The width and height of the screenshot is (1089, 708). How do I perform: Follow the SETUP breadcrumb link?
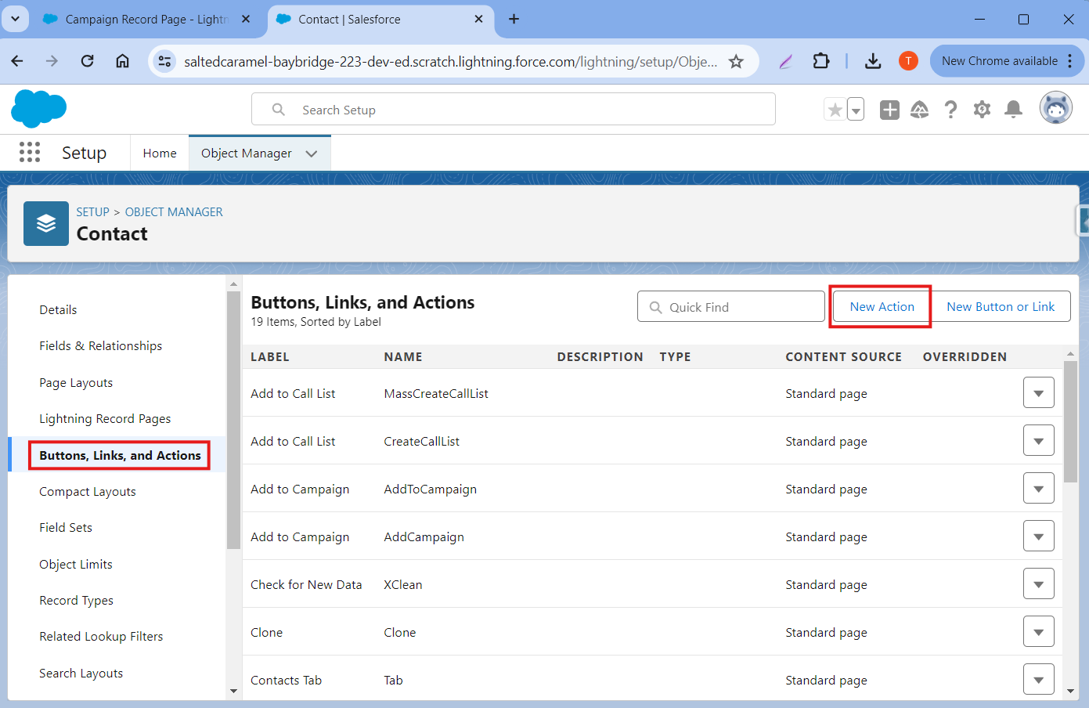click(x=92, y=212)
